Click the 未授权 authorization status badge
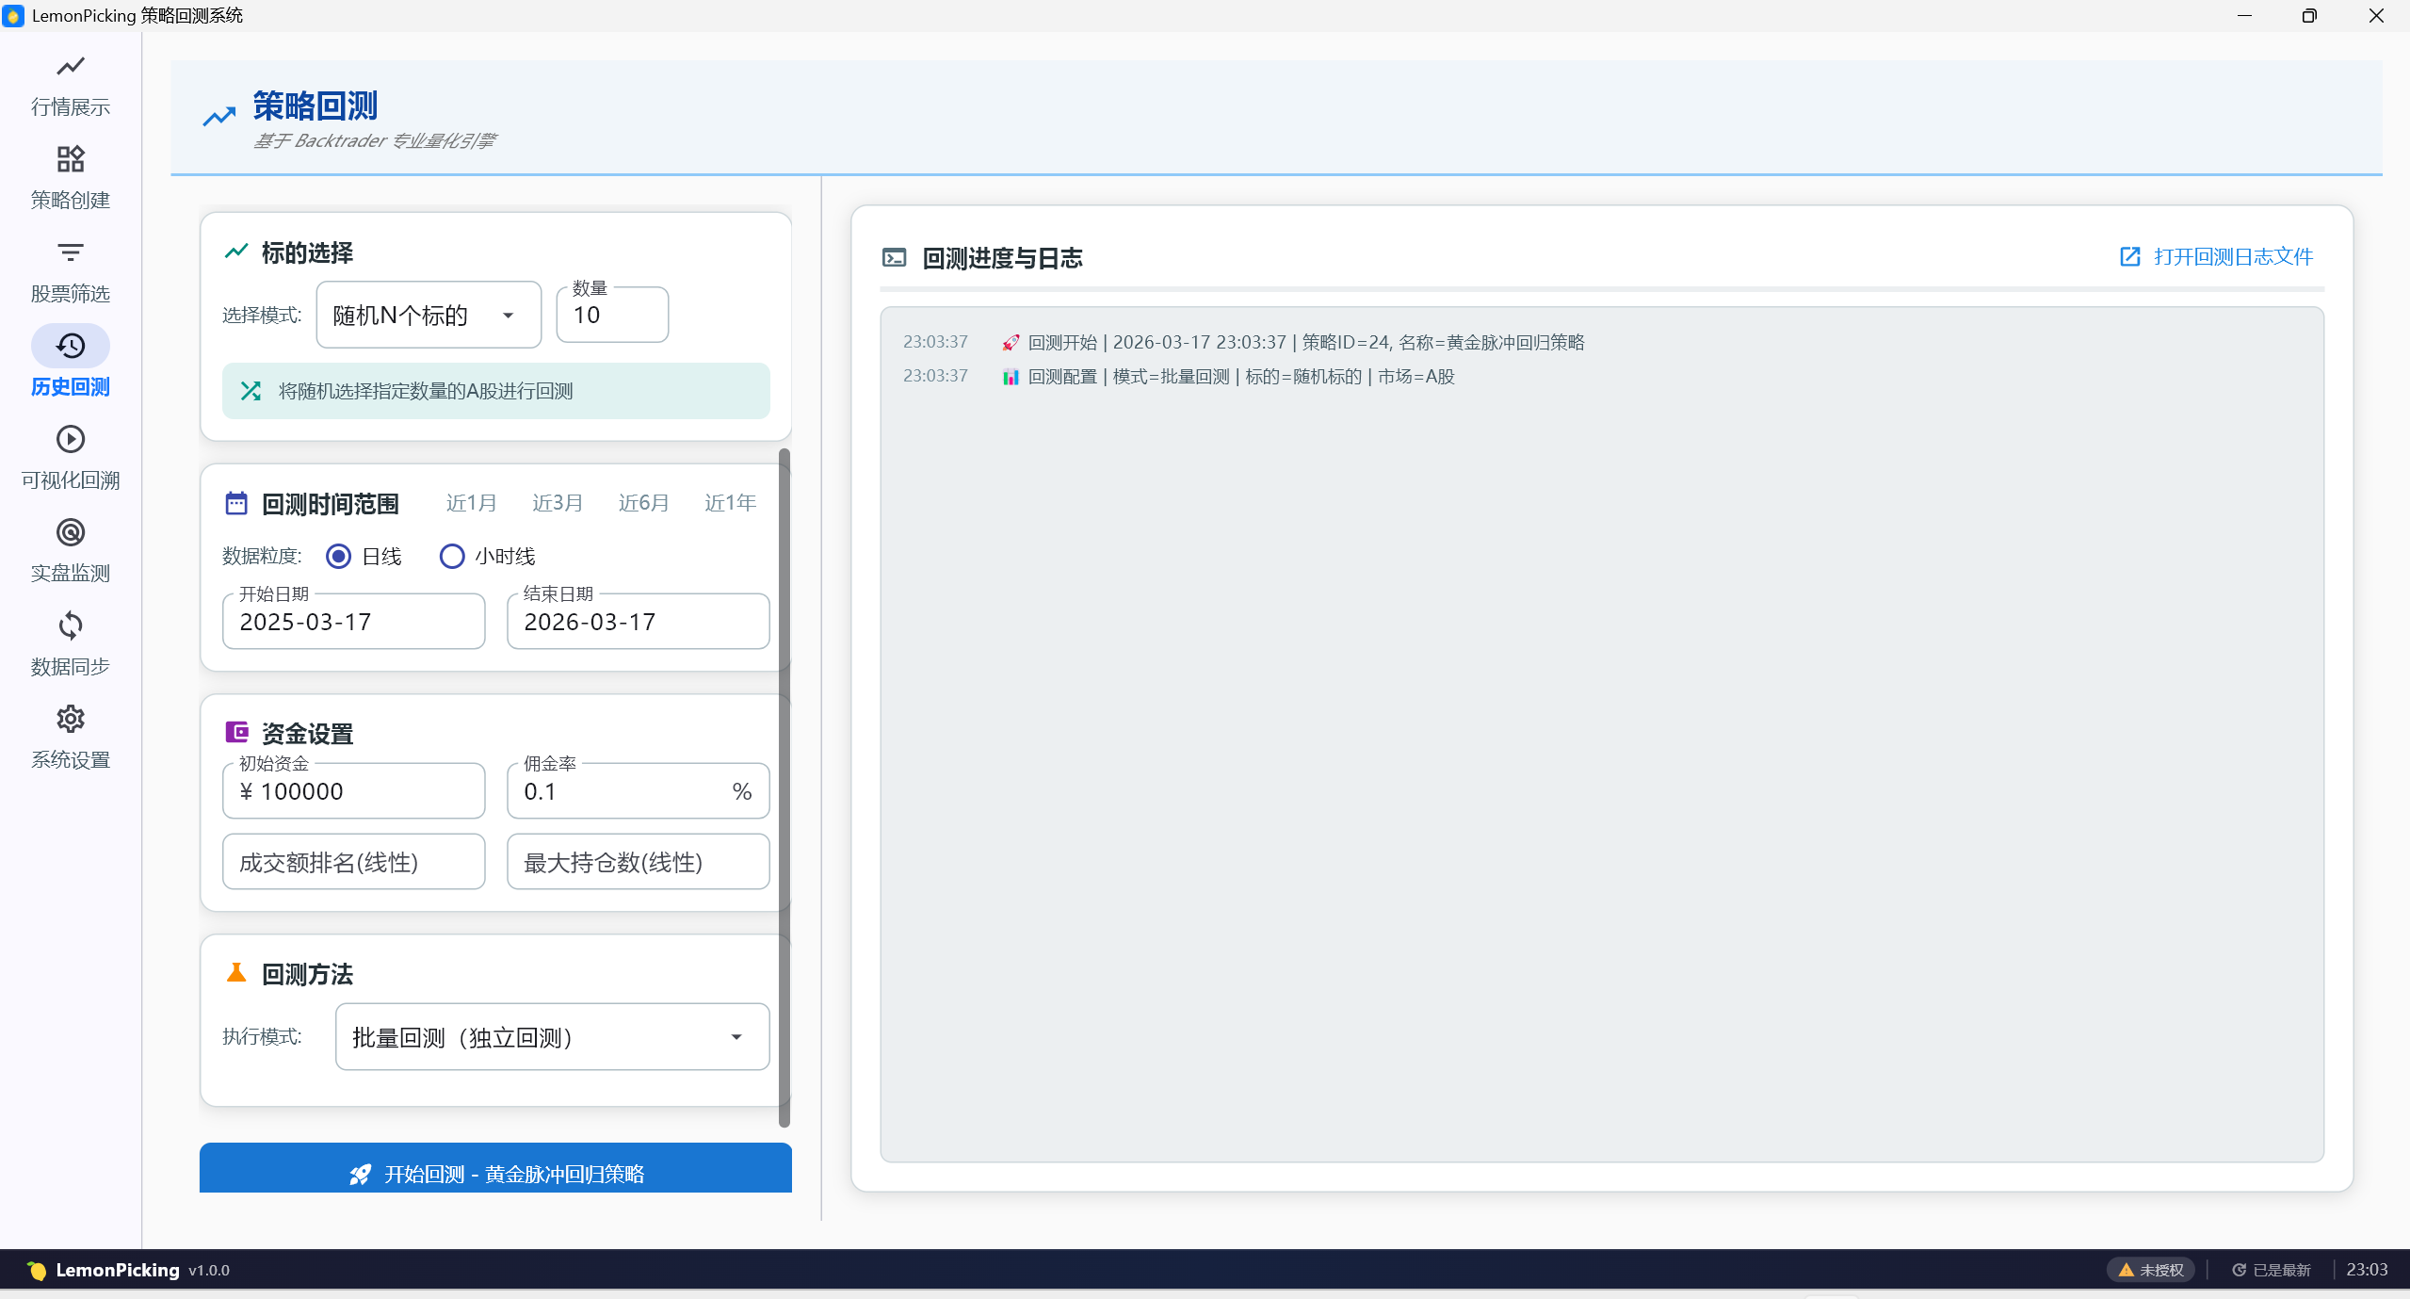Image resolution: width=2410 pixels, height=1299 pixels. point(2151,1270)
